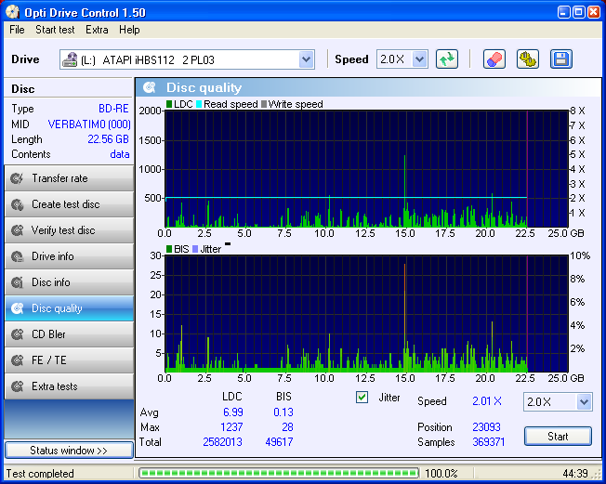Screen dimensions: 606x484
Task: Click the BIS Total value 49617
Action: point(279,442)
